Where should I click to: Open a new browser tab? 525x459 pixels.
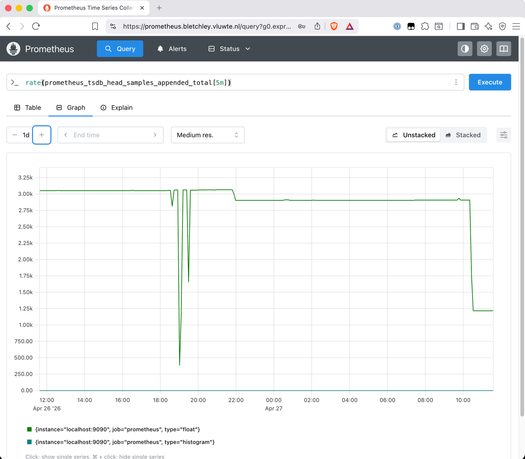(x=159, y=8)
